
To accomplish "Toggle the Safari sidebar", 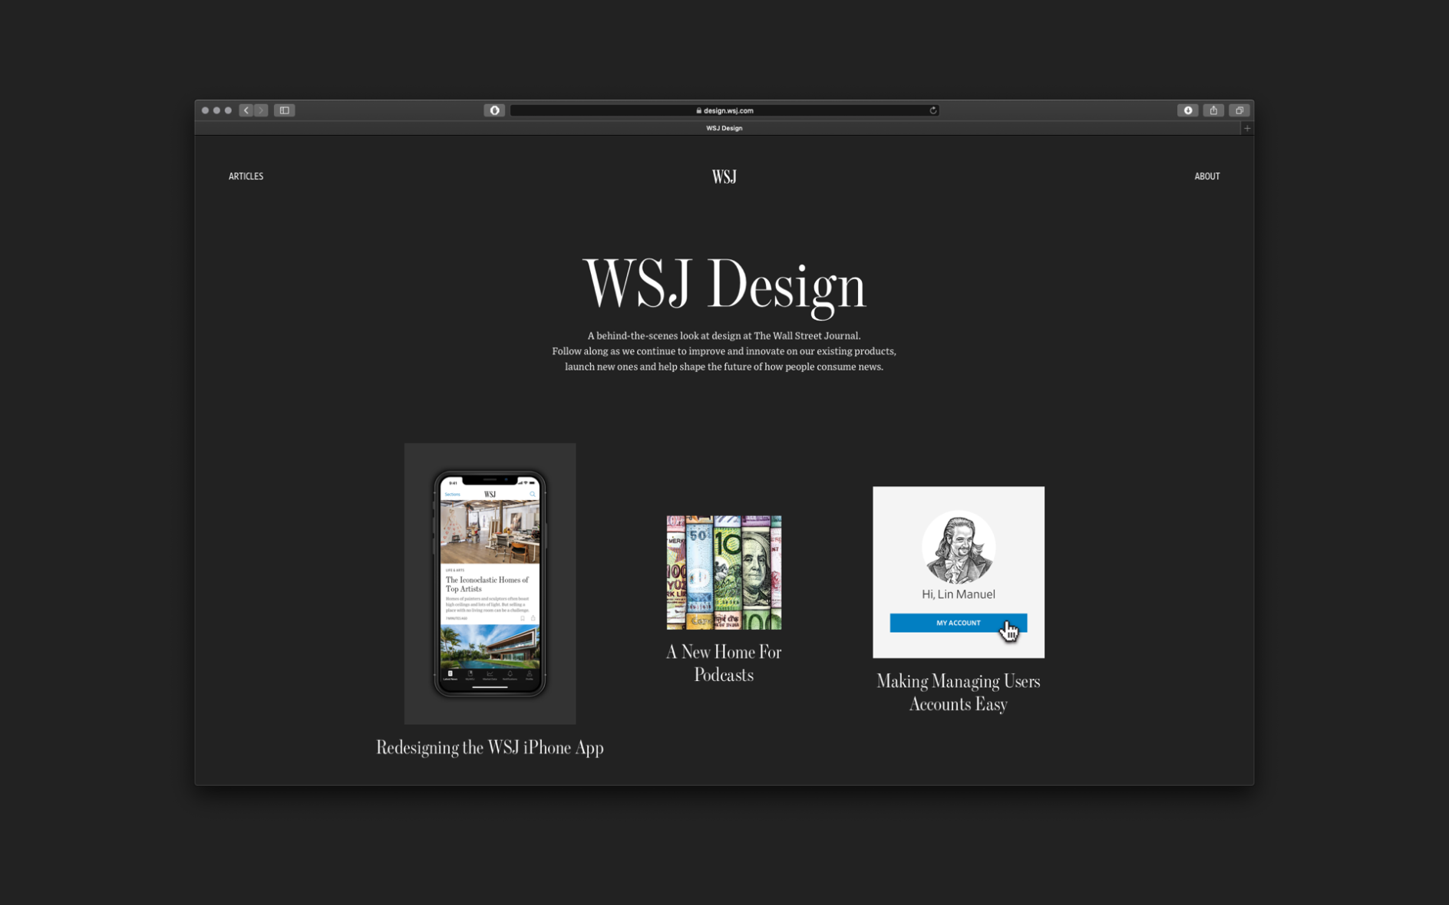I will [x=284, y=110].
